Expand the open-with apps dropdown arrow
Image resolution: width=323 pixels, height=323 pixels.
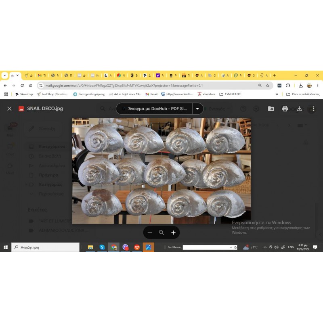(x=197, y=109)
